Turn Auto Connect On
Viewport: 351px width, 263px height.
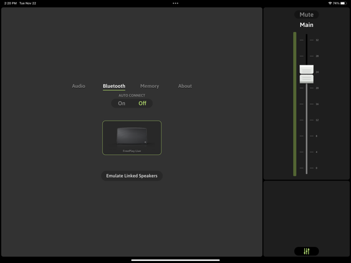(121, 103)
